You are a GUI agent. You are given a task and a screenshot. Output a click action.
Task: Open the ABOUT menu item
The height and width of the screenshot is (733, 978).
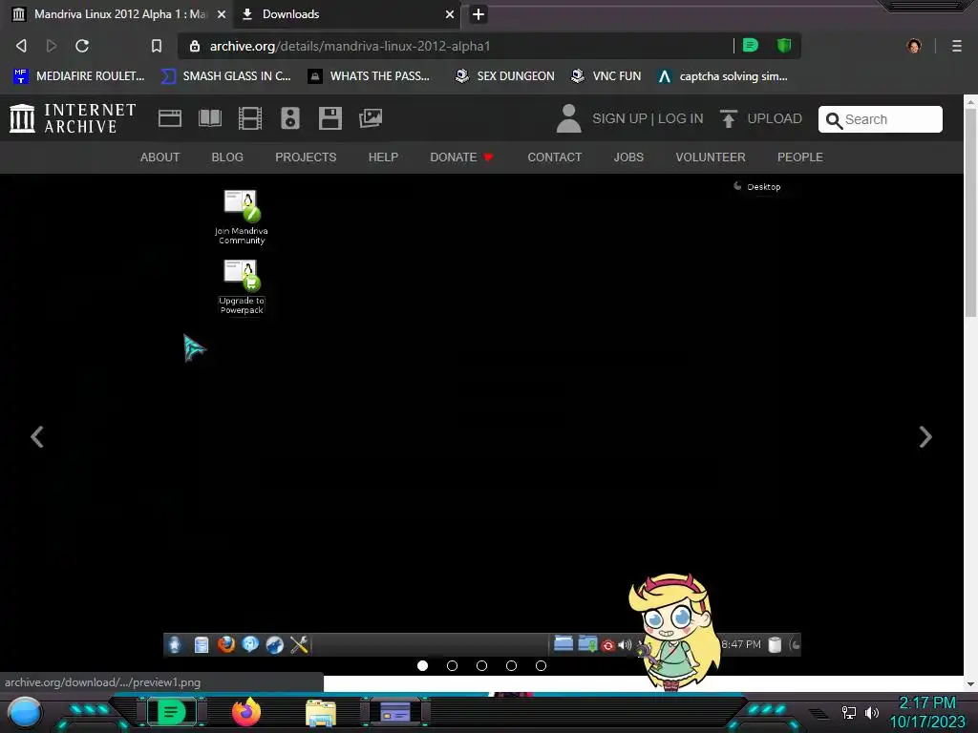click(x=159, y=157)
